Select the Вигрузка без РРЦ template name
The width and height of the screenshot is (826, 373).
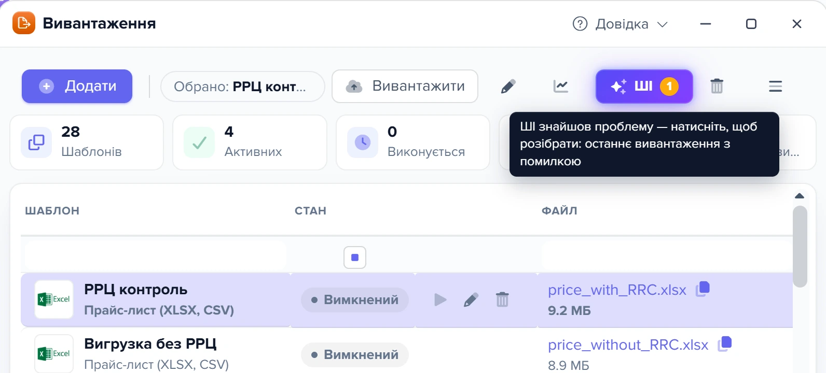coord(150,344)
